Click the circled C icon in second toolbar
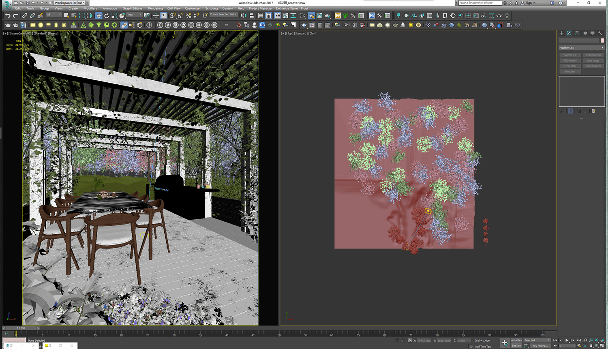 point(160,25)
